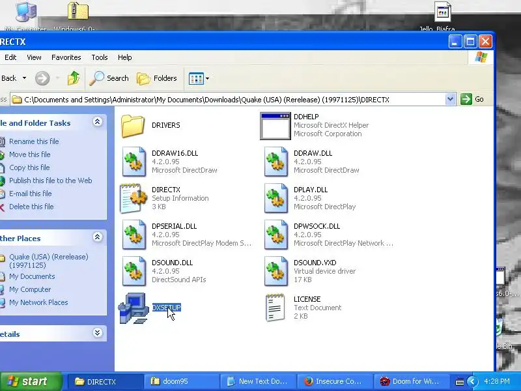
Task: Switch to doom95 taskbar window
Action: pyautogui.click(x=181, y=381)
